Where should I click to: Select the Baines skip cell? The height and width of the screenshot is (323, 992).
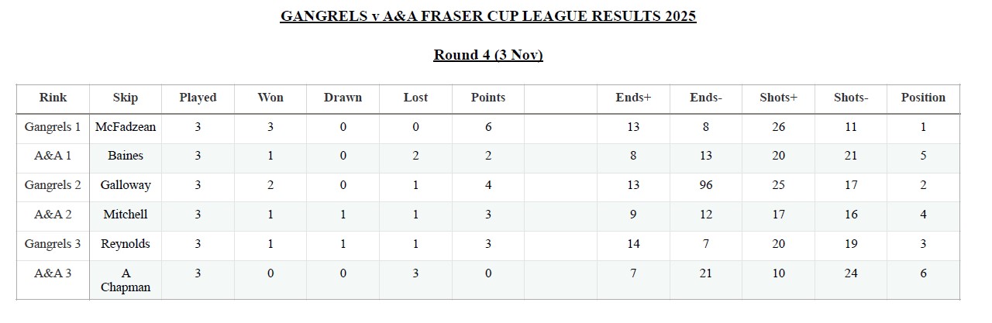tap(126, 156)
